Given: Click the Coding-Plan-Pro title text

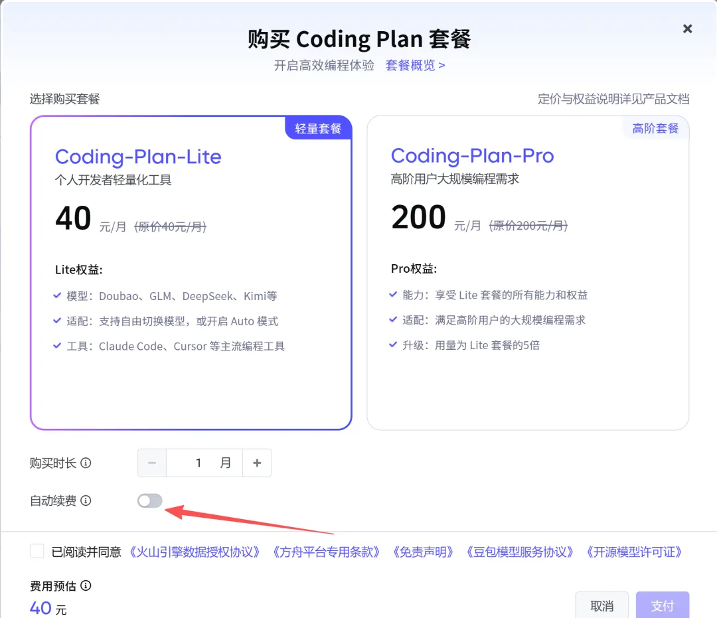Looking at the screenshot, I should (x=473, y=156).
